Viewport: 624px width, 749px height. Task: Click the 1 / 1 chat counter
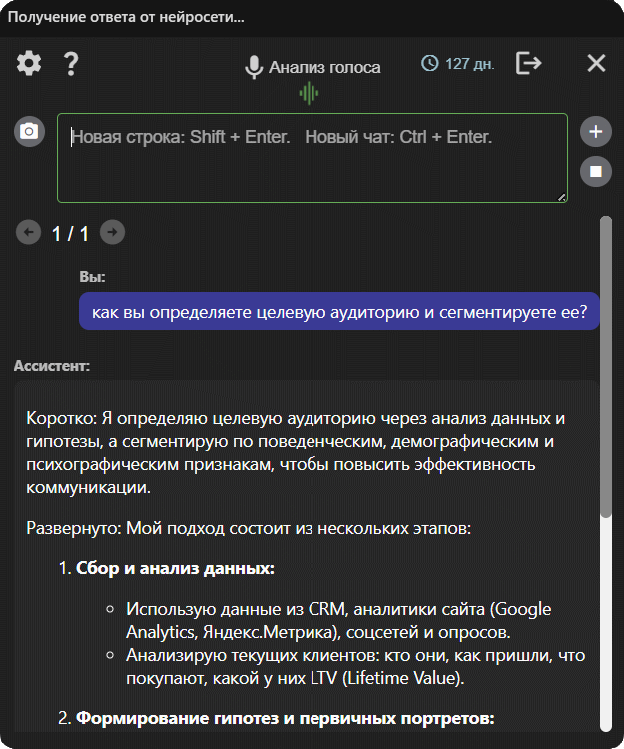coord(70,234)
